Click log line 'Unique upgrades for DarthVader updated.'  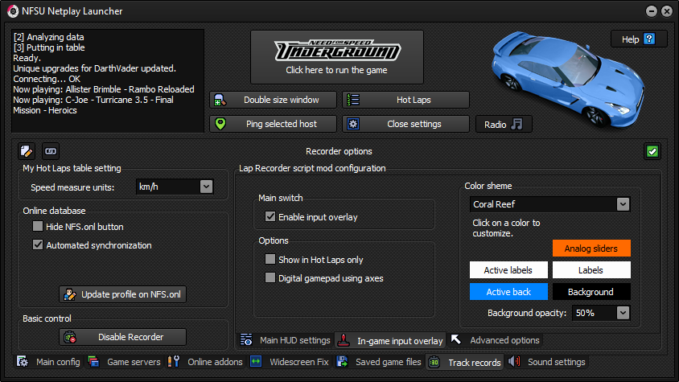pyautogui.click(x=94, y=68)
